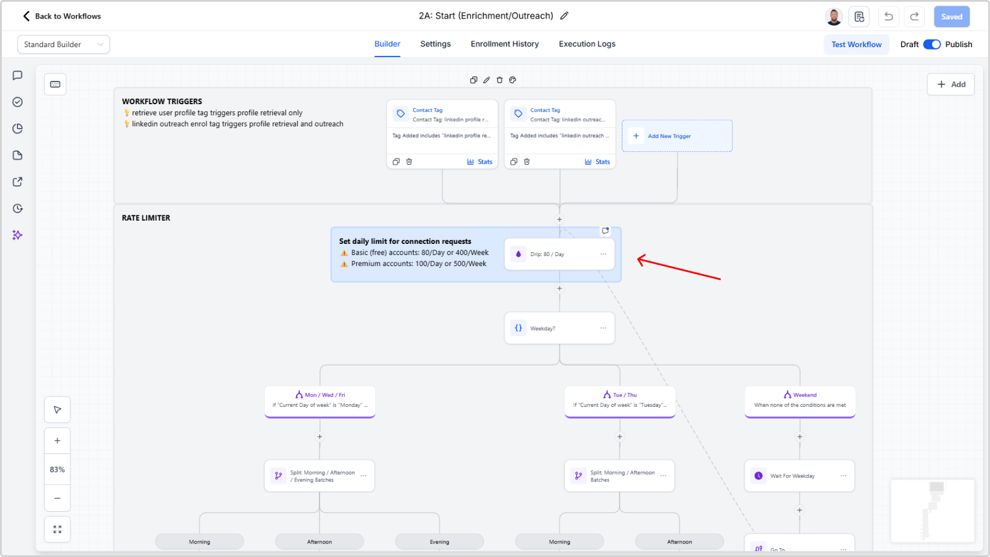Click the undo arrow icon
The width and height of the screenshot is (990, 557).
click(888, 16)
